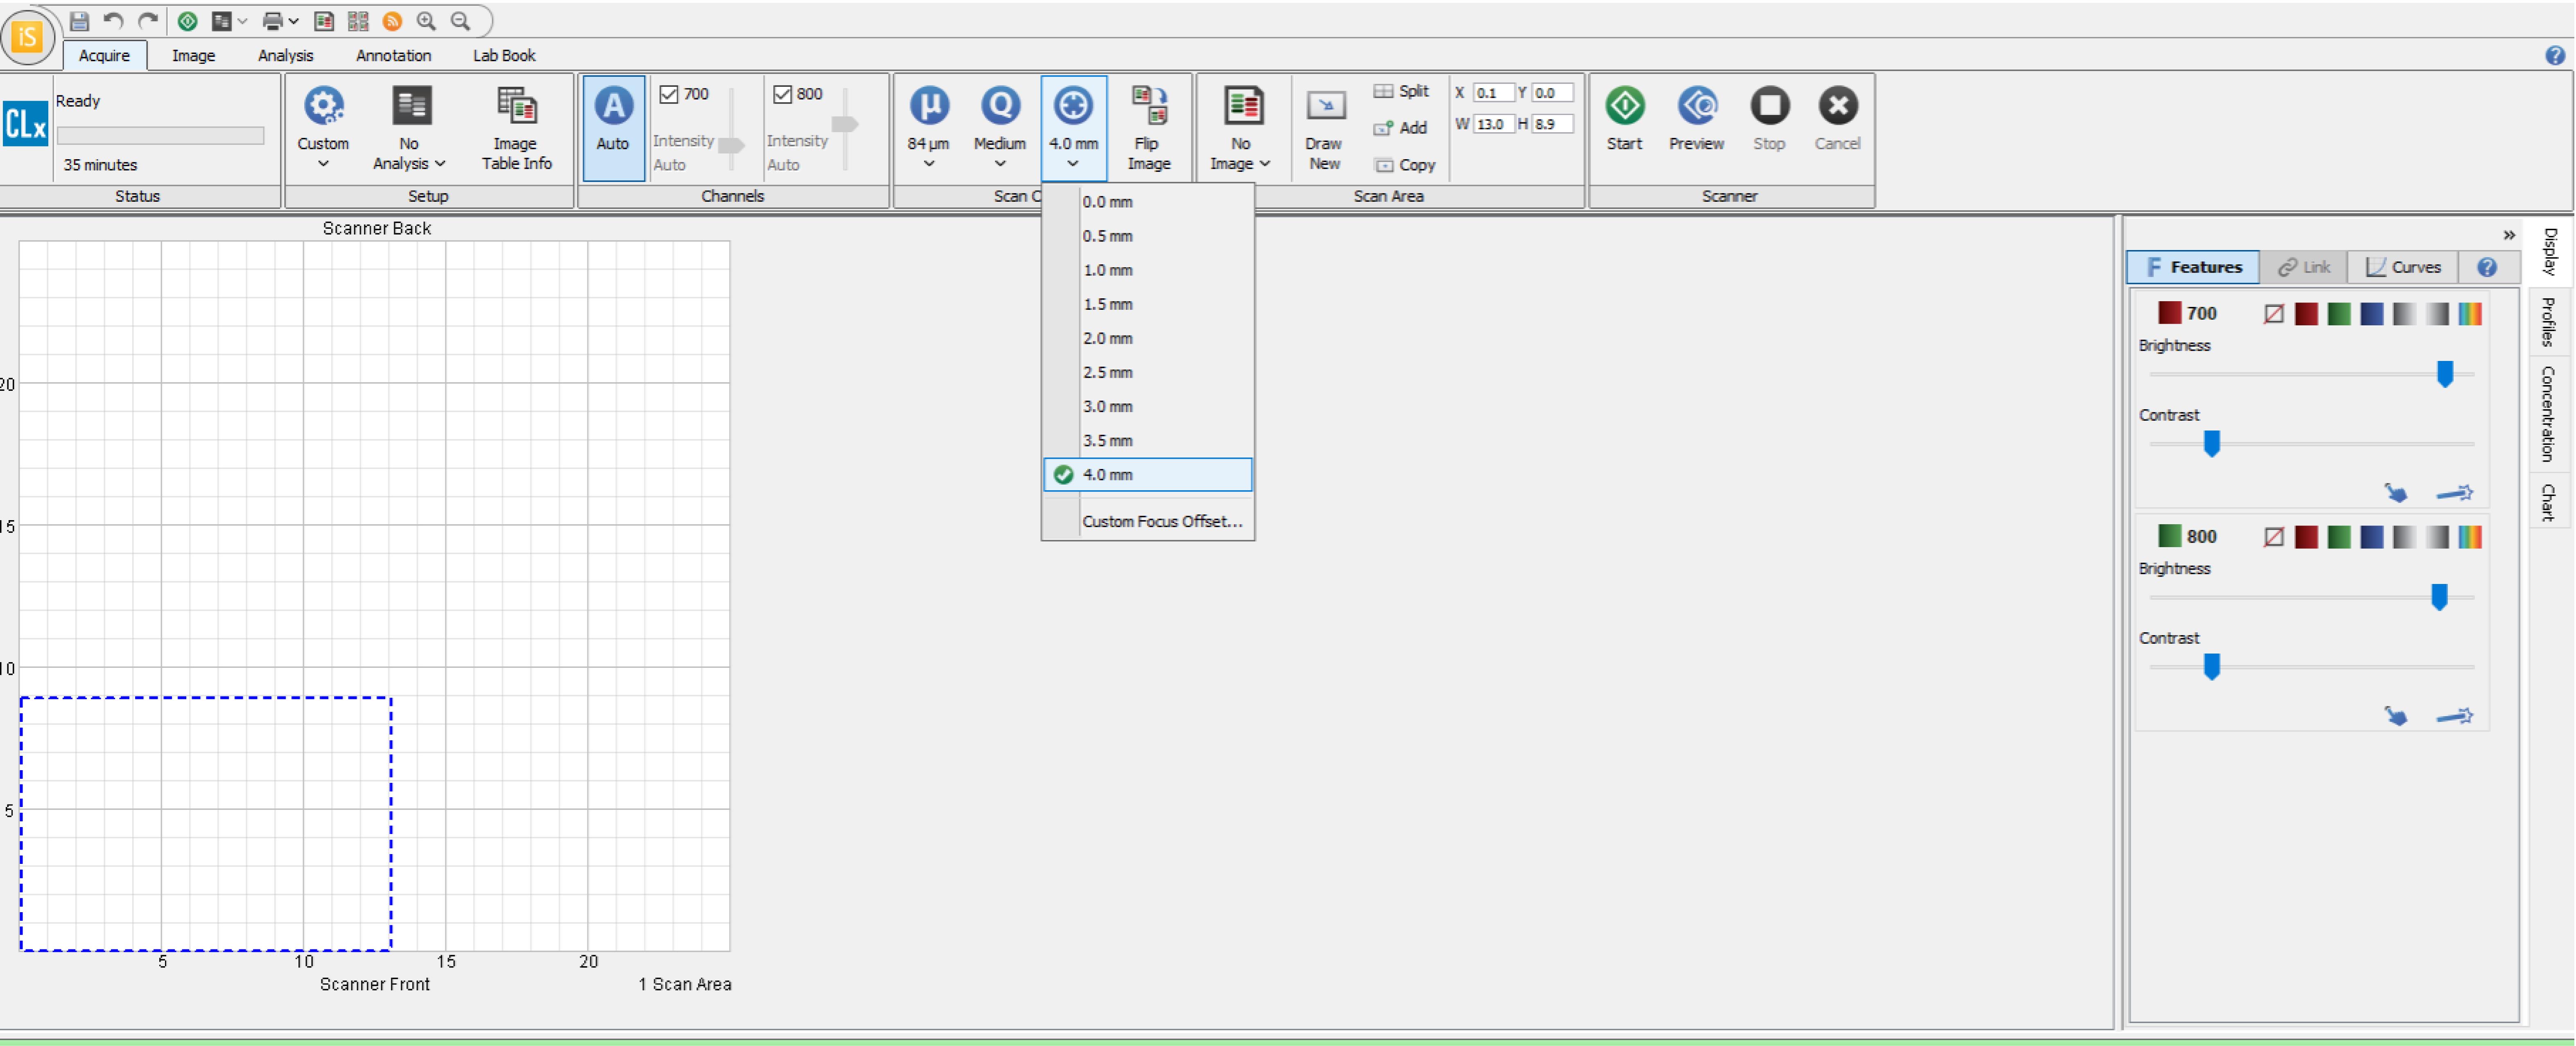Image resolution: width=2576 pixels, height=1046 pixels.
Task: Open the No Image dropdown
Action: point(1240,128)
